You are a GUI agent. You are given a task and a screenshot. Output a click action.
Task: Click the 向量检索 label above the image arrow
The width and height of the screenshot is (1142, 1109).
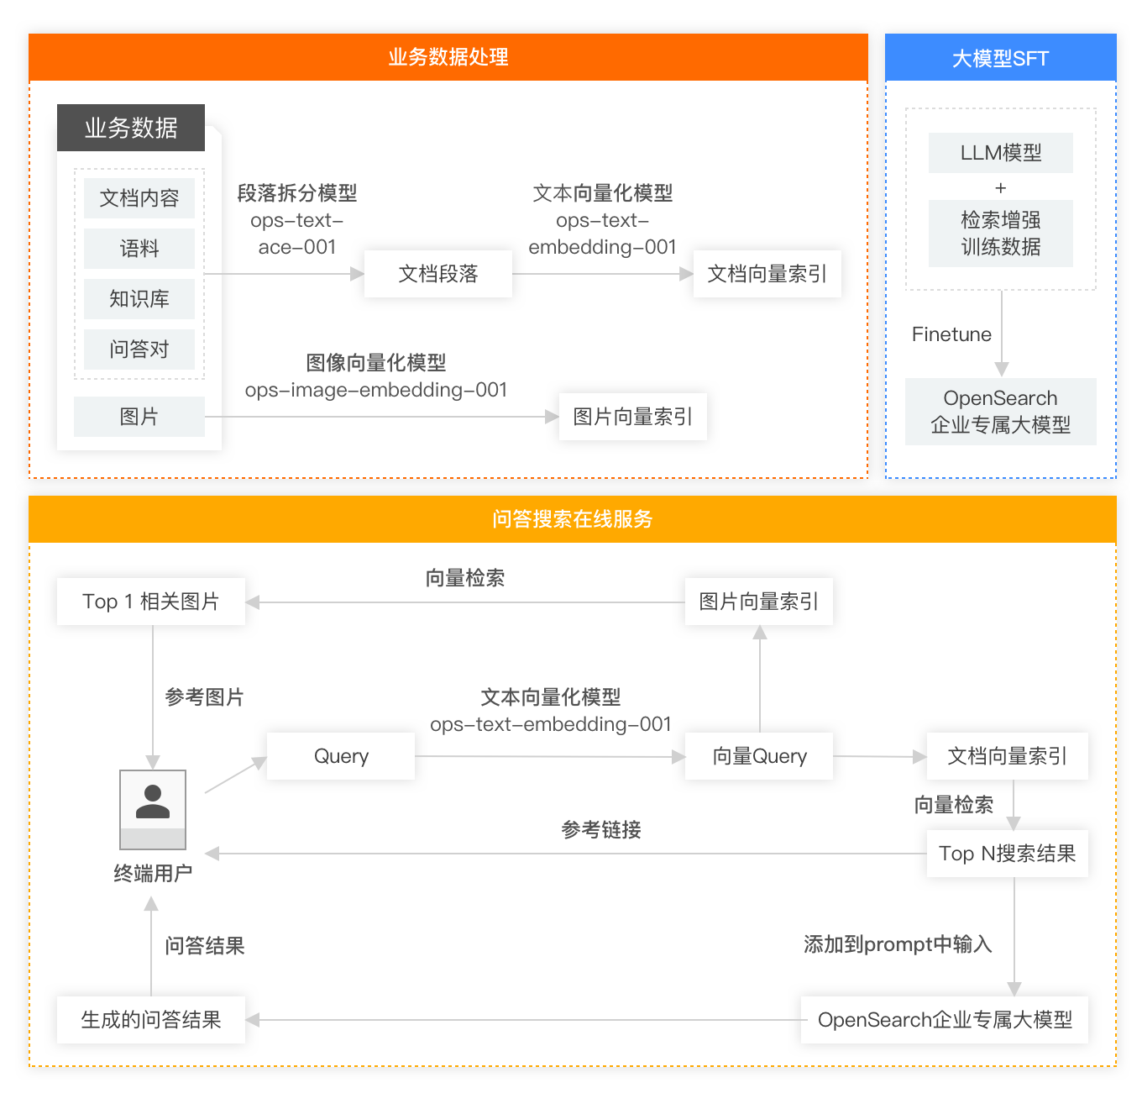pyautogui.click(x=465, y=578)
